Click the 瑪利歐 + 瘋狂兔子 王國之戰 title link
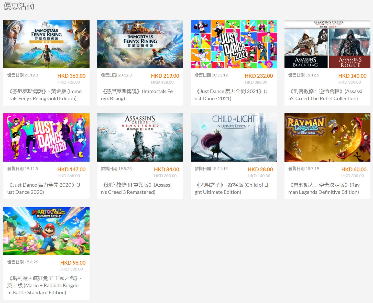 coord(44,285)
